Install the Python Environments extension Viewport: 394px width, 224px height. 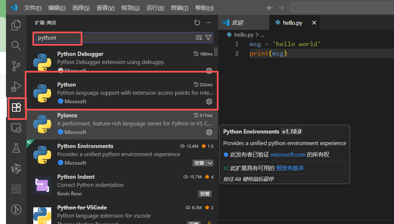(x=199, y=163)
